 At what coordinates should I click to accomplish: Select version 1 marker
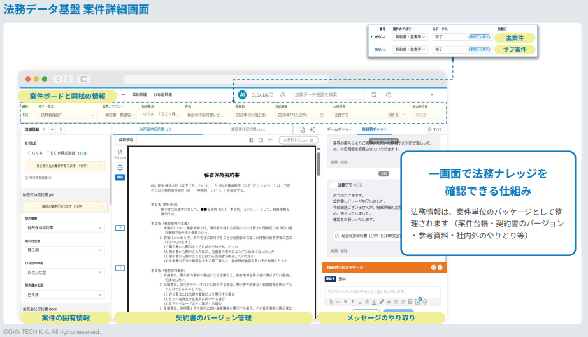pyautogui.click(x=120, y=268)
